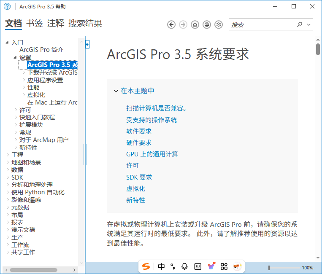The width and height of the screenshot is (322, 274).
Task: Select the highlighted ArcGIS Pro 3.5 tree item
Action: (52, 65)
